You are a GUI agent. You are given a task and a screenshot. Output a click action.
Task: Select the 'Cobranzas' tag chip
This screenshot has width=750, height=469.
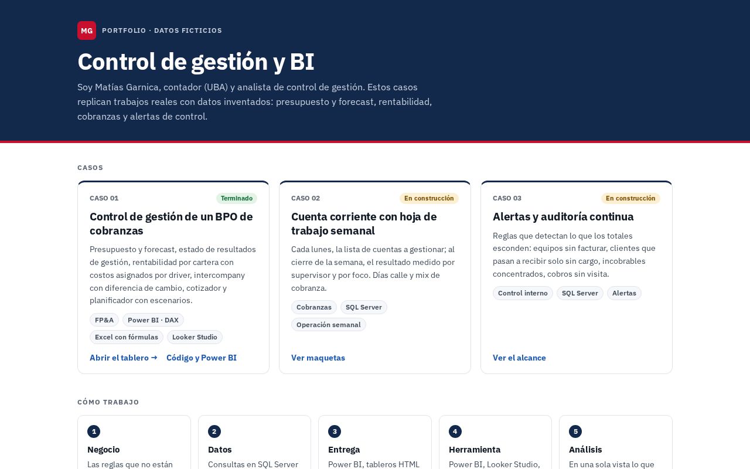[314, 307]
